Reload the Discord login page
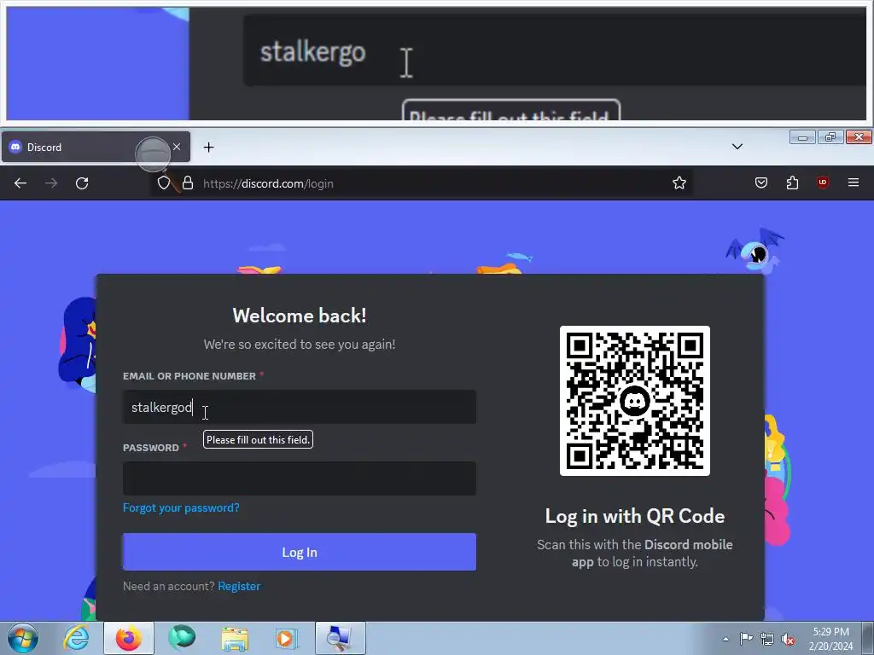 (x=82, y=183)
